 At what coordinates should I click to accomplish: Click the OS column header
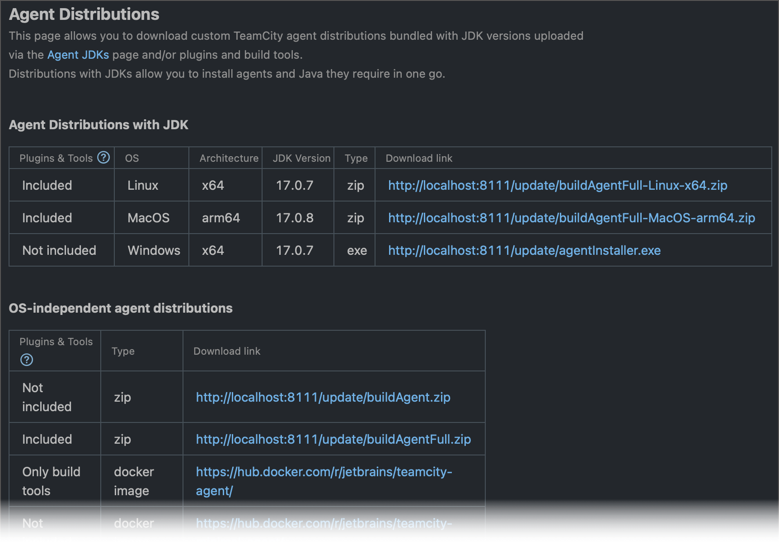point(131,158)
